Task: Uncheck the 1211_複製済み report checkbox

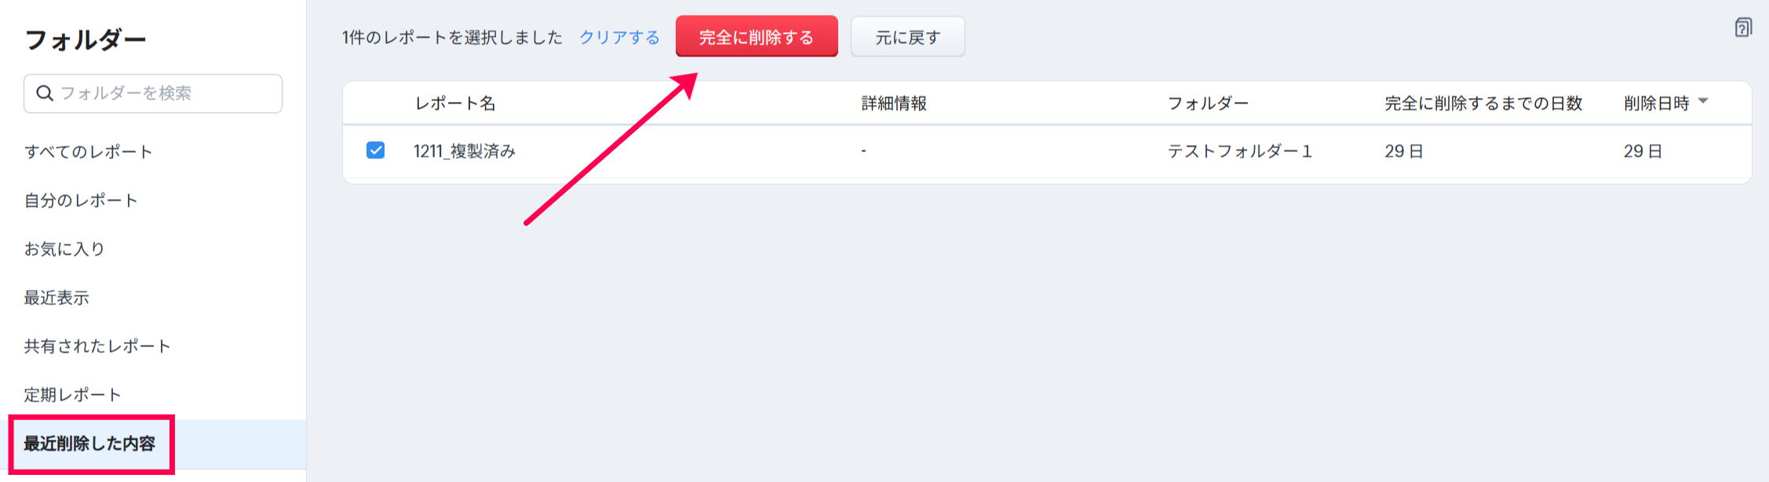Action: (x=376, y=150)
